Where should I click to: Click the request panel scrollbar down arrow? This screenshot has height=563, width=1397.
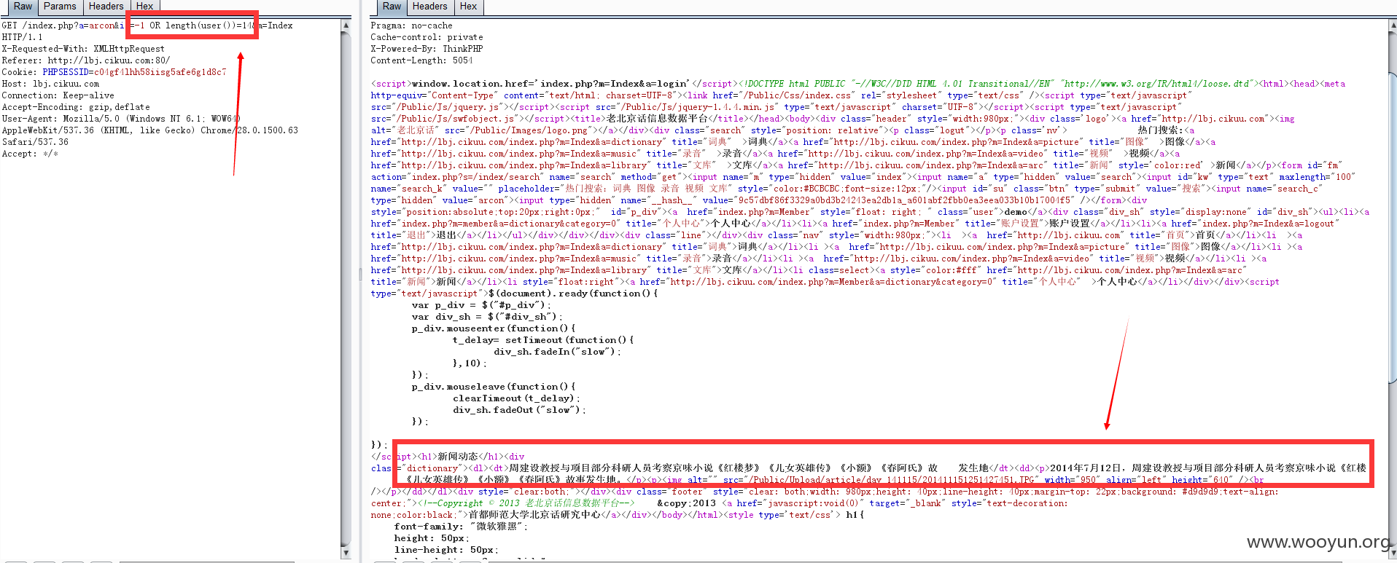[346, 554]
